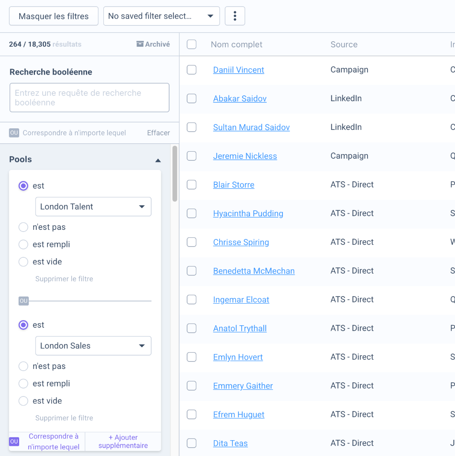Open Anatol Trythall's profile link
This screenshot has height=456, width=455.
point(240,328)
